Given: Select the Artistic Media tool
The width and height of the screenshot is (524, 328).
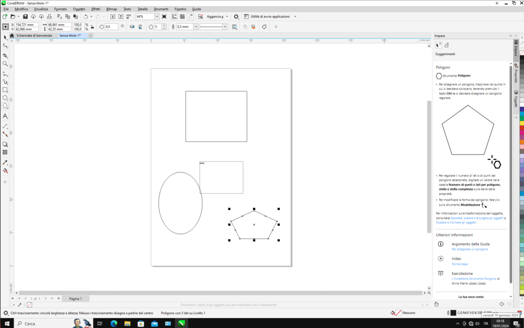Looking at the screenshot, I should click(5, 82).
